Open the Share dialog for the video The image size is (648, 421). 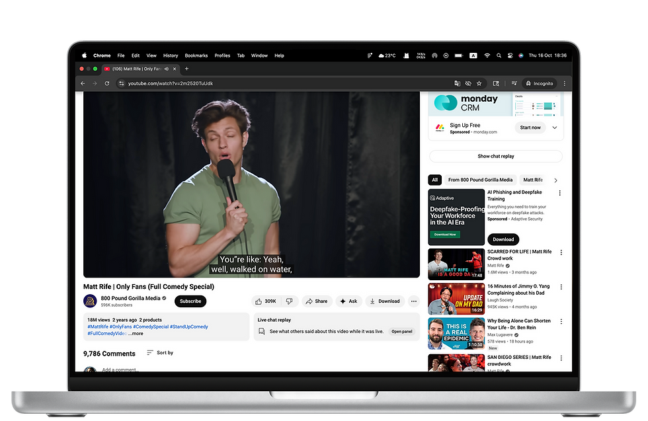tap(317, 301)
